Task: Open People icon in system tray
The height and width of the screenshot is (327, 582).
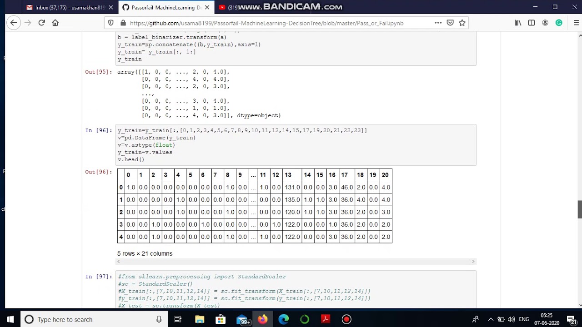Action: click(x=475, y=319)
